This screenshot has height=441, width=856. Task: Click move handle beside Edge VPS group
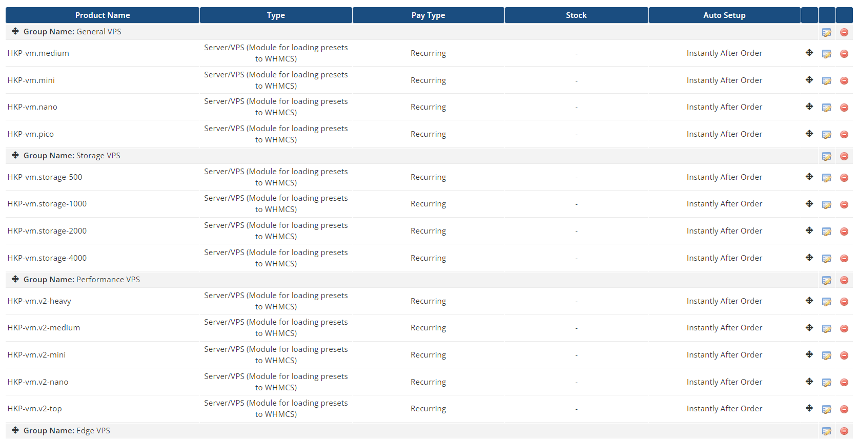click(x=15, y=430)
